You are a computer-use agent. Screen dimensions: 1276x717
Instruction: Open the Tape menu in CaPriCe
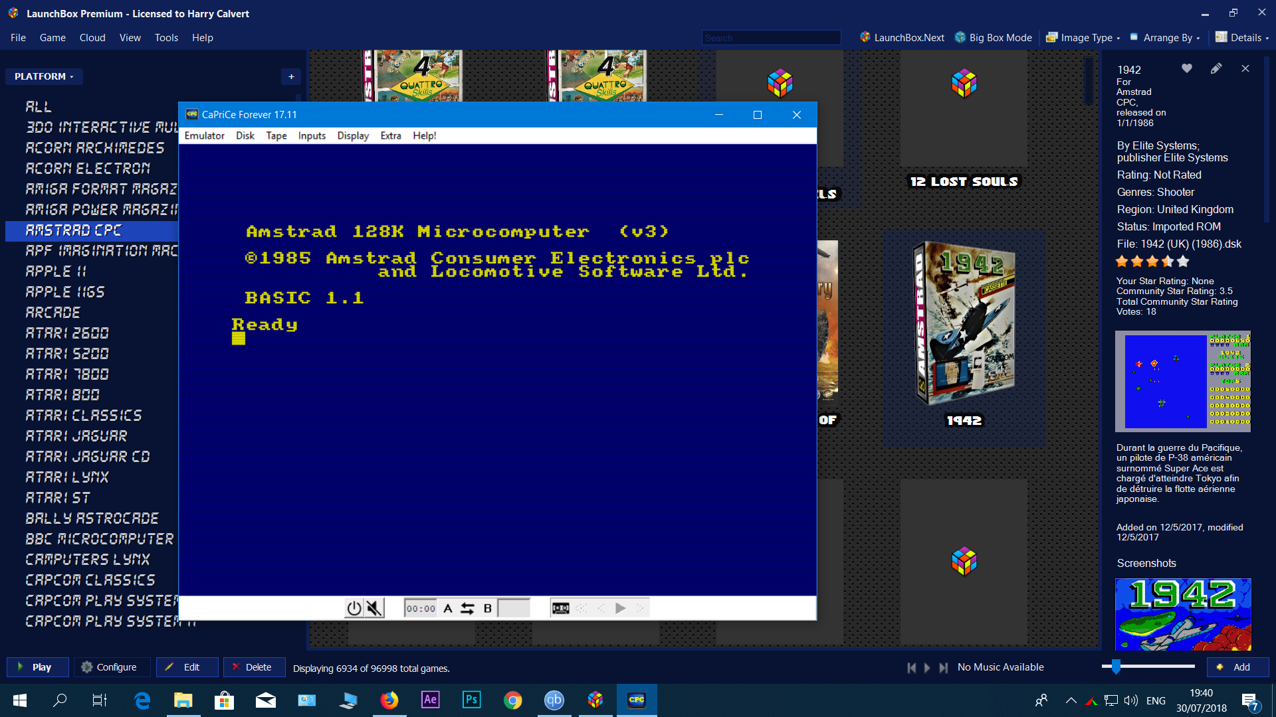(x=276, y=135)
